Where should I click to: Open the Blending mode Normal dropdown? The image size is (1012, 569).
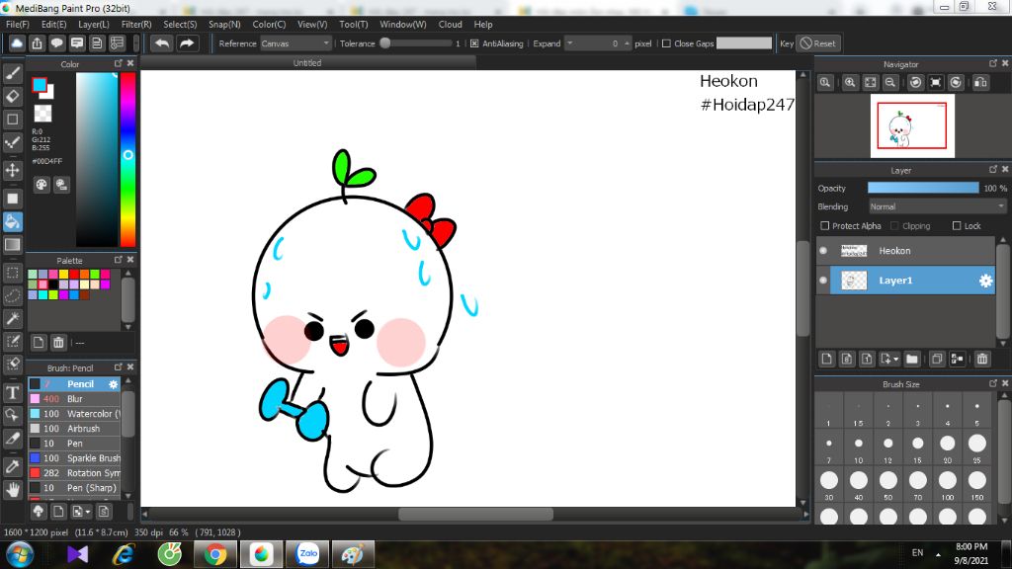[x=937, y=206]
